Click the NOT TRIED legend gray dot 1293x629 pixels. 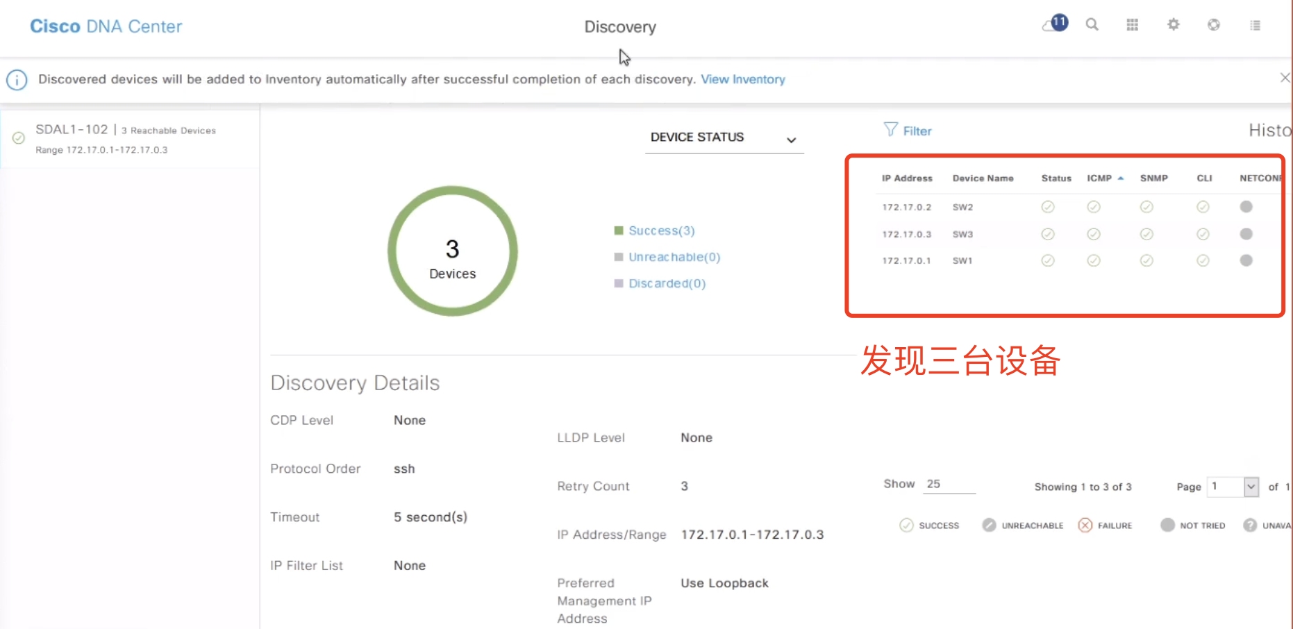tap(1167, 525)
